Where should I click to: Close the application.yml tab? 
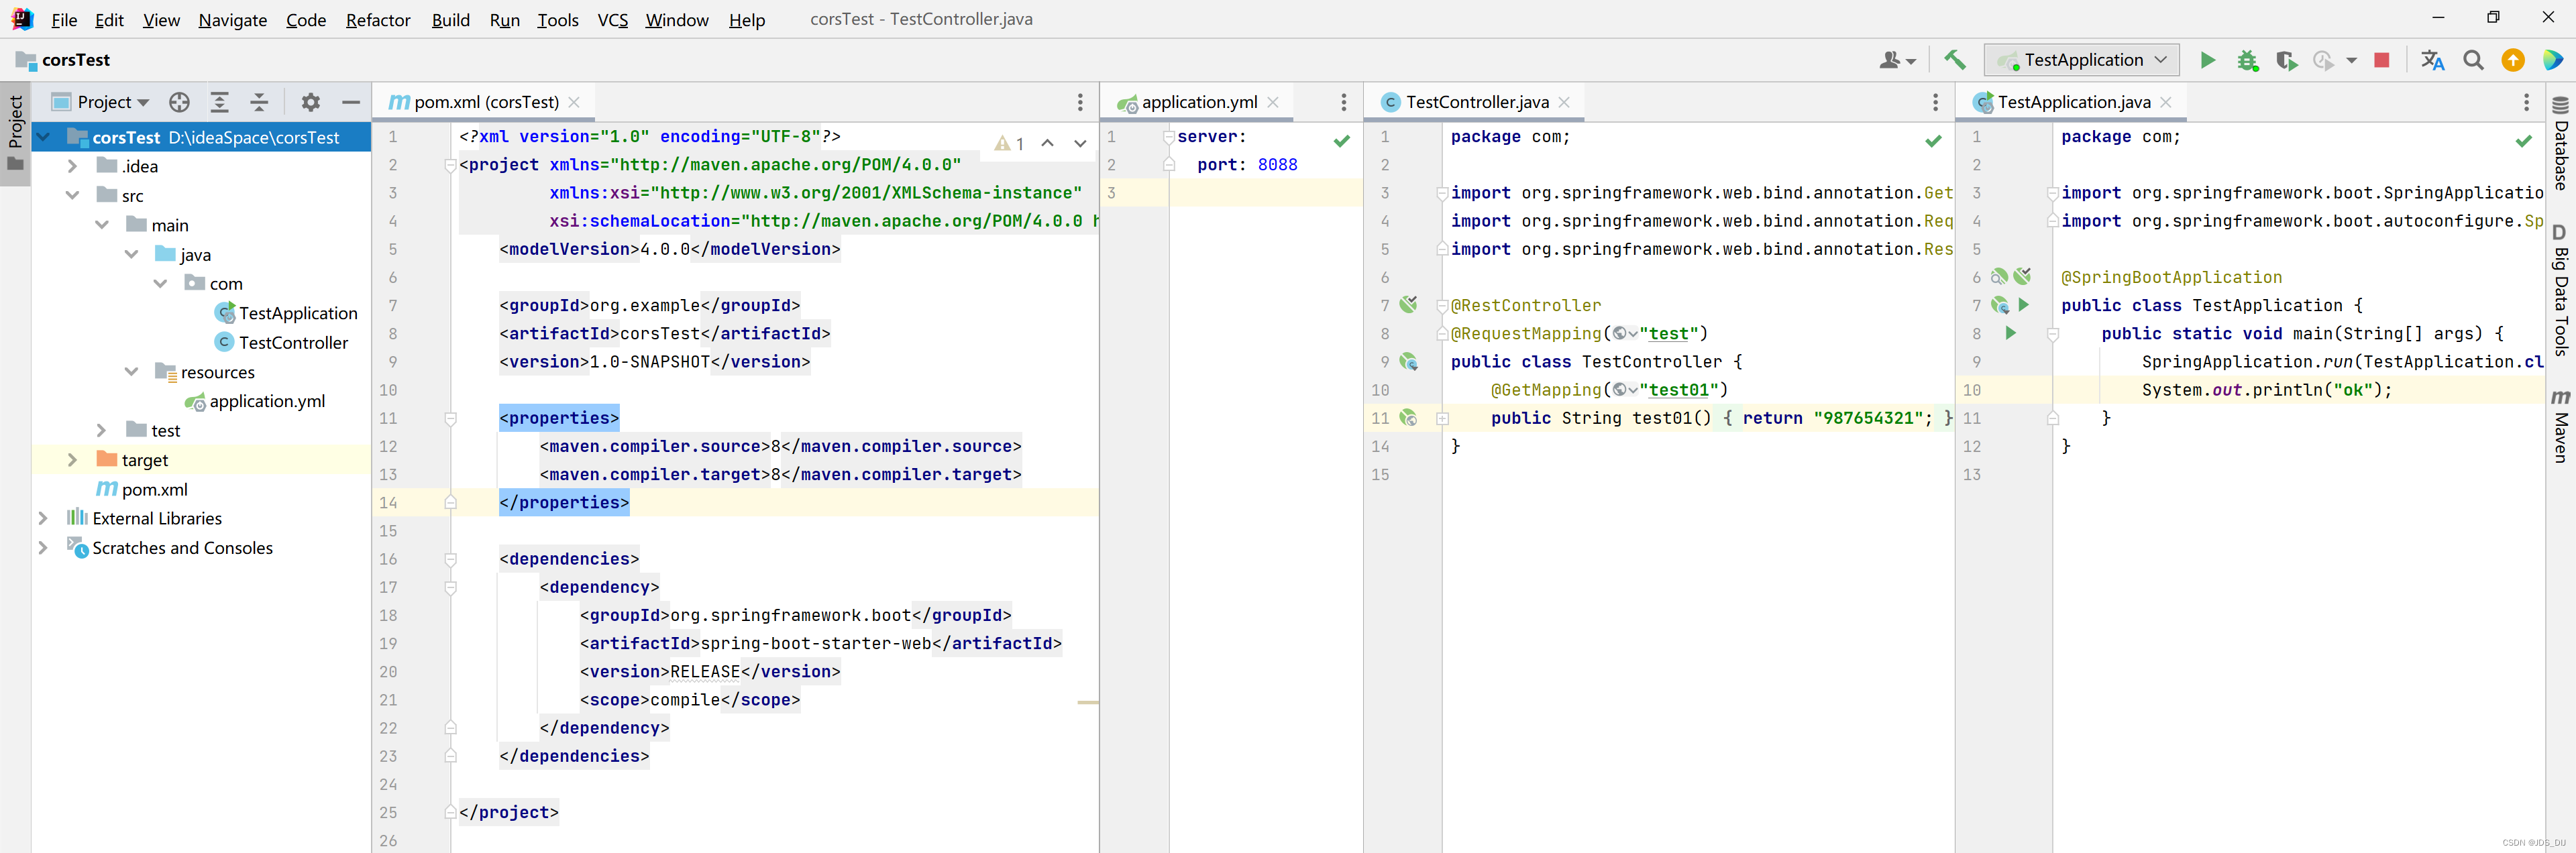coord(1273,102)
